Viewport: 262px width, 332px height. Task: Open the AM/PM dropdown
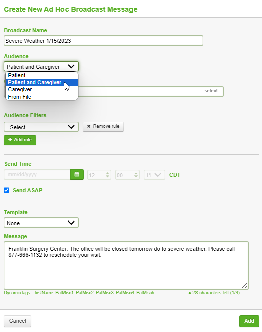coord(154,175)
